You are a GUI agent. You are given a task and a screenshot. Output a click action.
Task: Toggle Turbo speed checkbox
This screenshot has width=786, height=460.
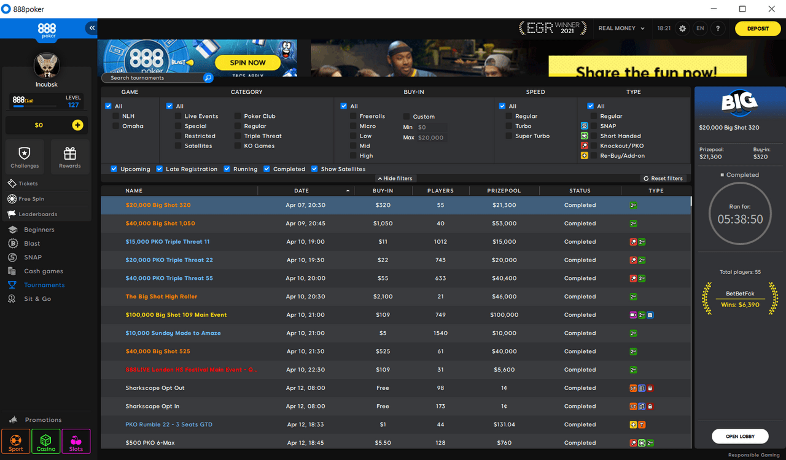pyautogui.click(x=509, y=126)
